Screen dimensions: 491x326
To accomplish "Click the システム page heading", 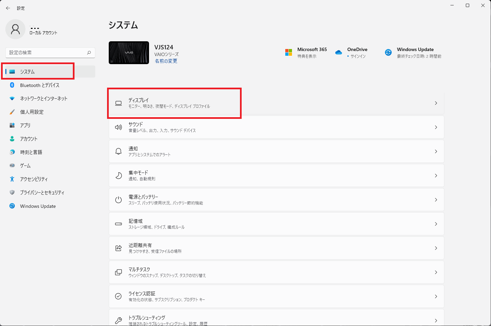I will pos(123,25).
